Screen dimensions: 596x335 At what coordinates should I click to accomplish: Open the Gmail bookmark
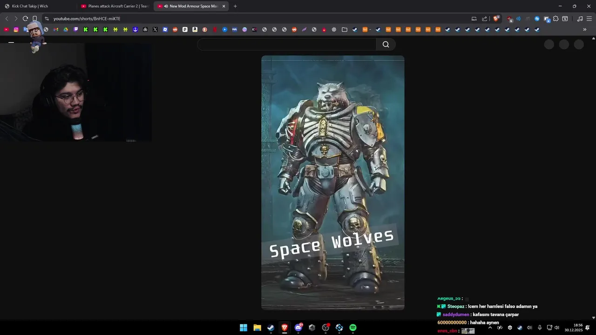(x=56, y=29)
